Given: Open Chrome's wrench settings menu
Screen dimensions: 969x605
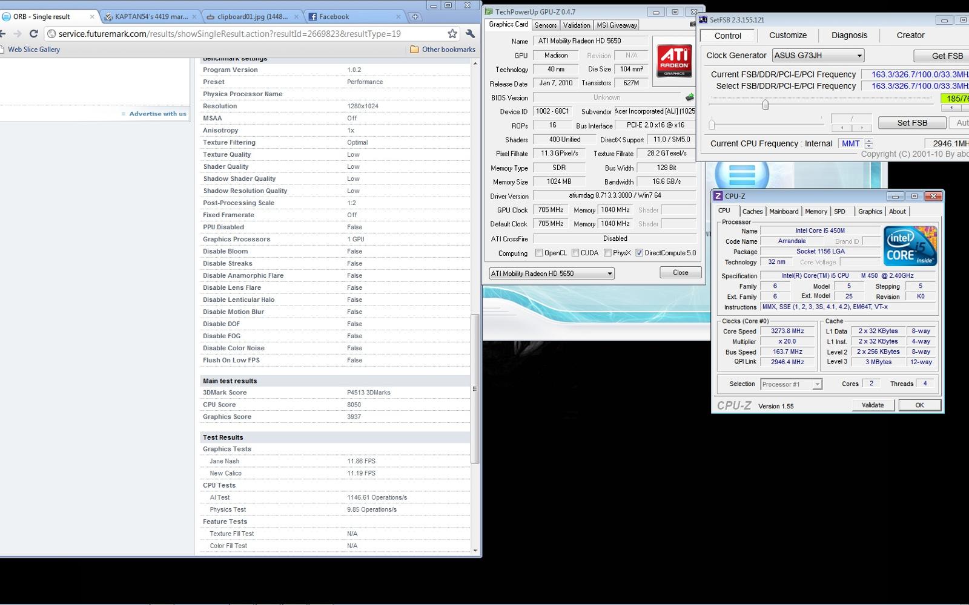Looking at the screenshot, I should click(x=470, y=34).
